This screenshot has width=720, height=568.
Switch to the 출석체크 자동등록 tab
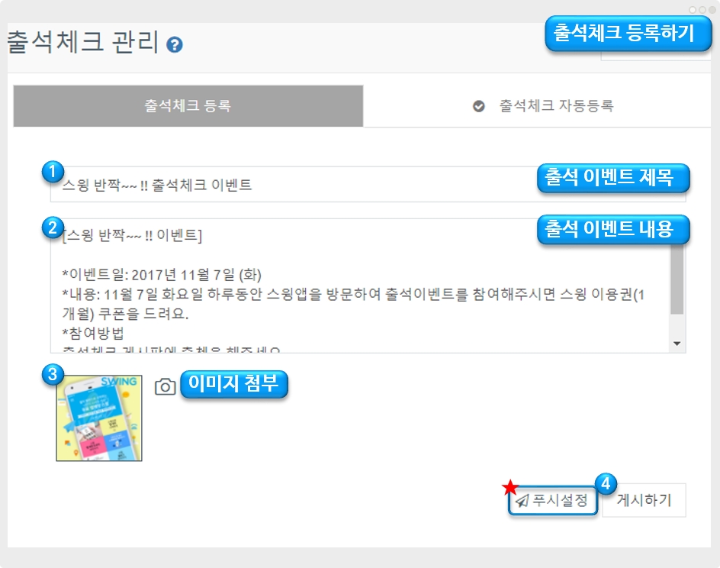[x=537, y=106]
